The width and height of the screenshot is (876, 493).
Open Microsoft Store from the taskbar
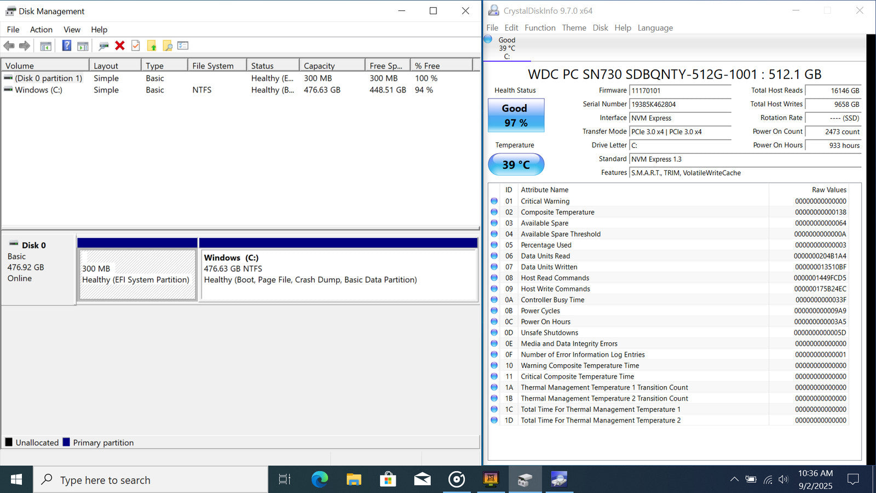pyautogui.click(x=388, y=480)
